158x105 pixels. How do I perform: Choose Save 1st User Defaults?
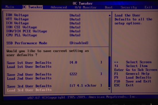pyautogui.click(x=29, y=63)
